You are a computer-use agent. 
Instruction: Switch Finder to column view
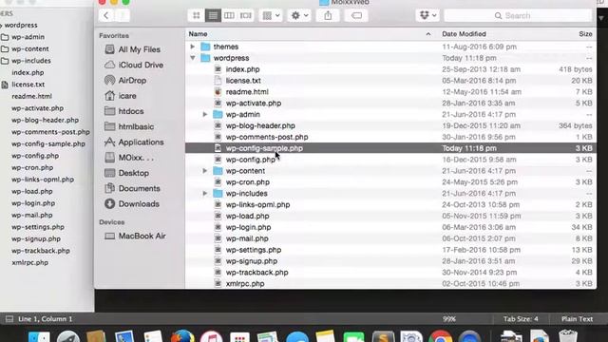pyautogui.click(x=229, y=15)
